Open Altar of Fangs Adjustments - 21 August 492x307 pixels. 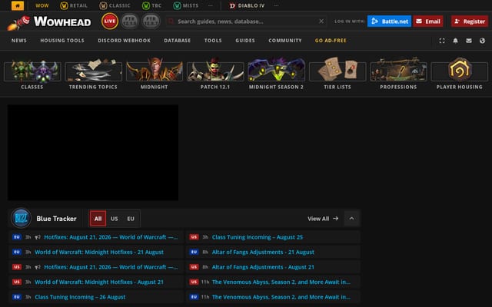click(263, 253)
